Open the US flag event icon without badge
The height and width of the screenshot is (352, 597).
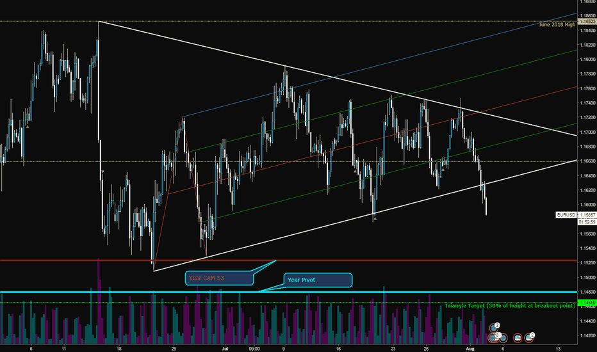pyautogui.click(x=518, y=337)
